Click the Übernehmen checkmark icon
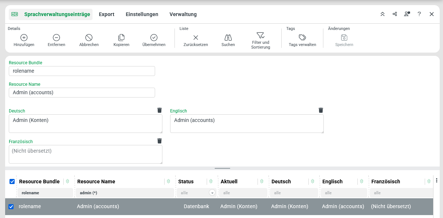 (154, 38)
